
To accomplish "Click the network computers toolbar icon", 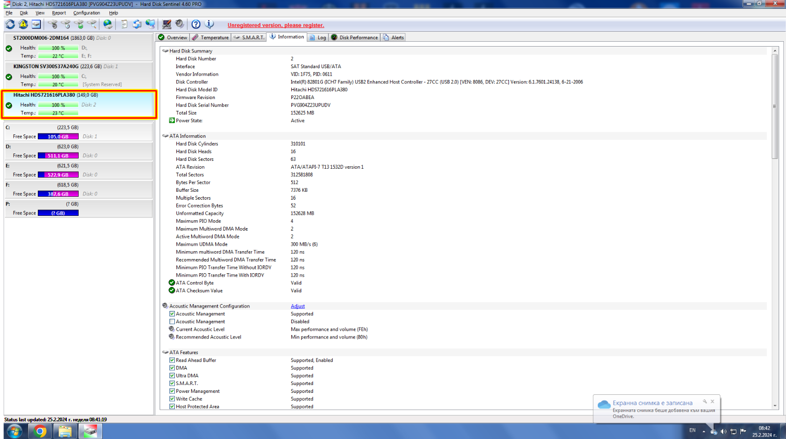I will click(150, 24).
